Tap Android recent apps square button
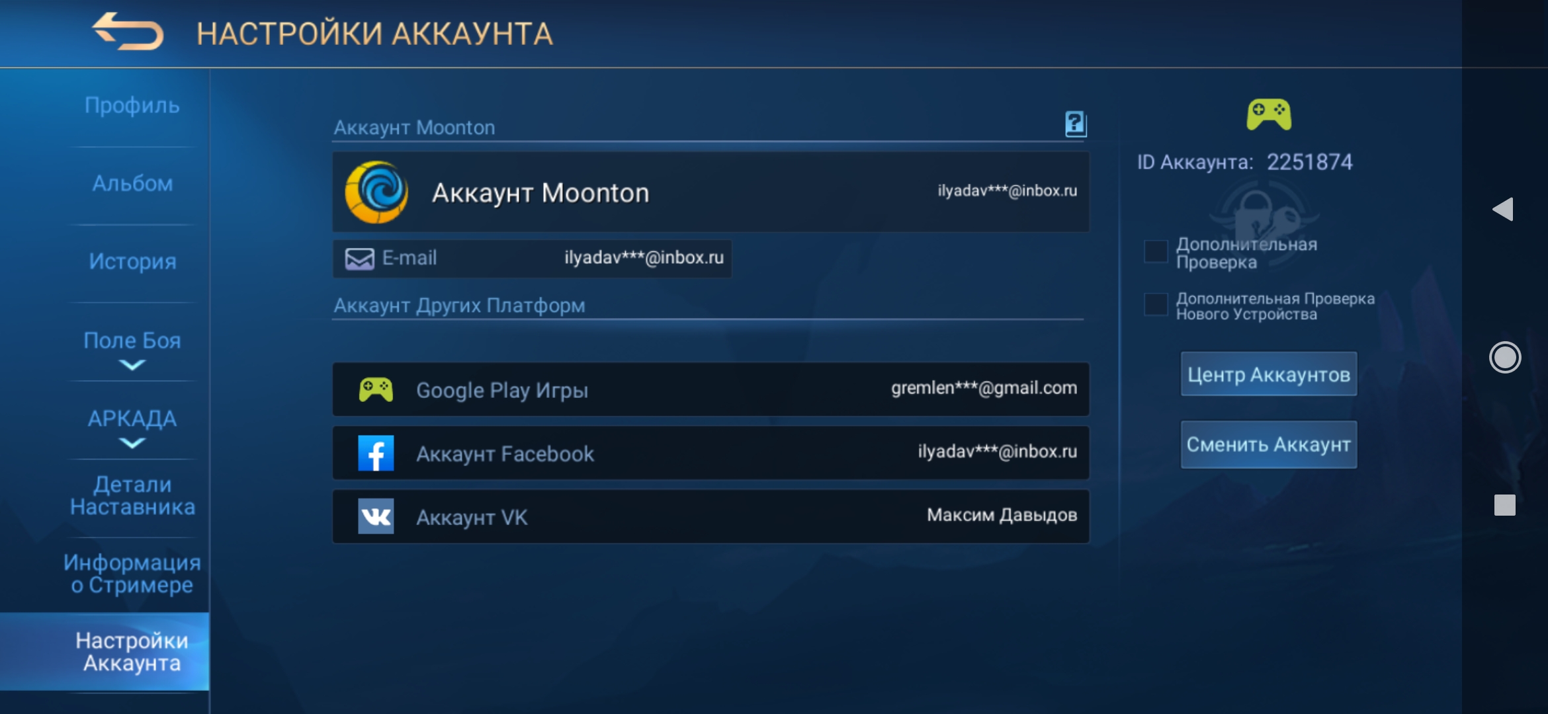Screen dimensions: 1548x714 (x=1505, y=505)
